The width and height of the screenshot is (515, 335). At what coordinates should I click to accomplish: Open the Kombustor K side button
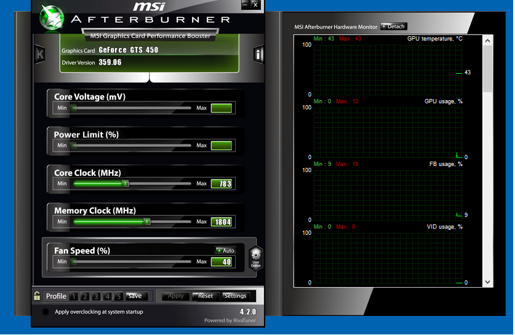[x=40, y=55]
